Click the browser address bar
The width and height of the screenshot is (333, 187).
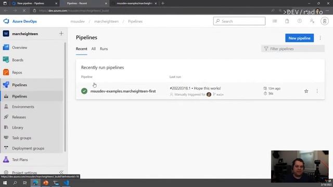(149, 10)
